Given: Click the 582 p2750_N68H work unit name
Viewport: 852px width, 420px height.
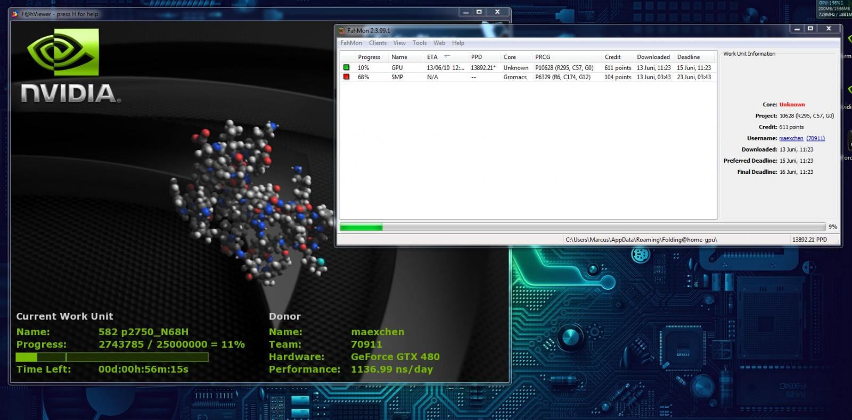Looking at the screenshot, I should coord(143,332).
